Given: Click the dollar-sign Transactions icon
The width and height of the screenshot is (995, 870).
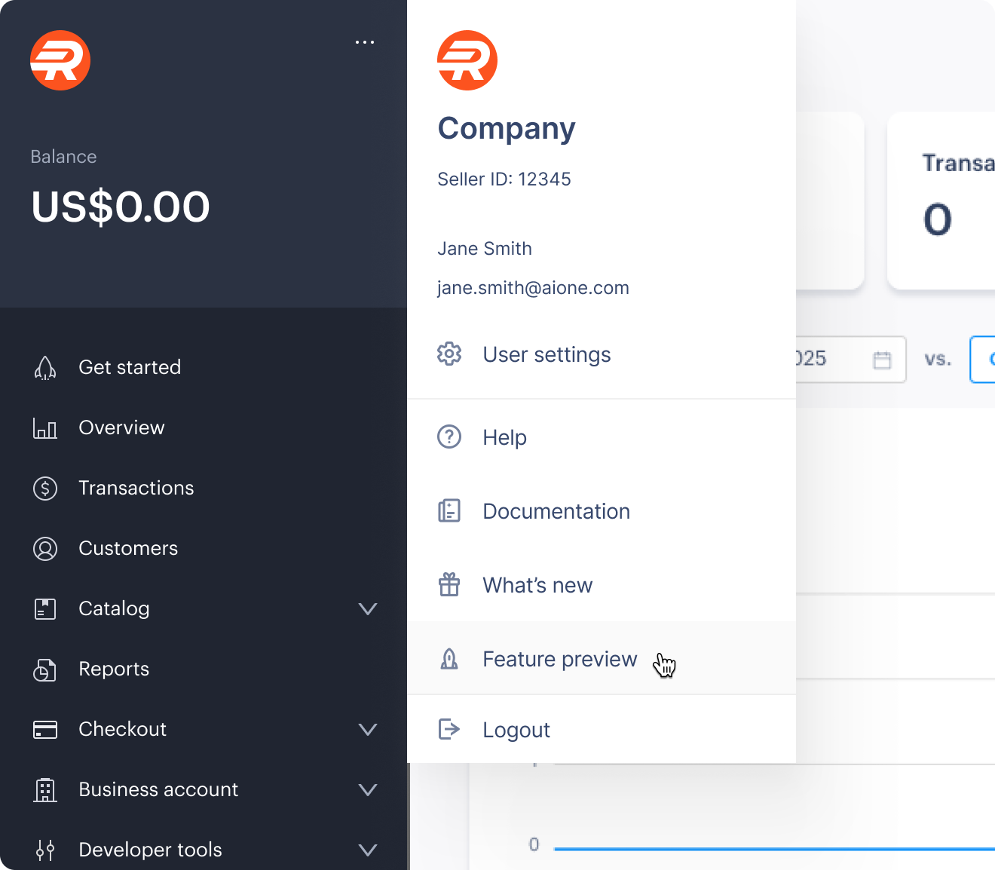Looking at the screenshot, I should point(45,489).
